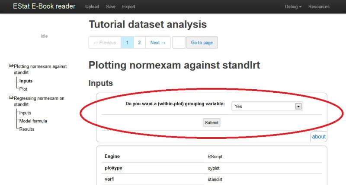Collapse the Regressing normexam on standlrt node

tap(11, 97)
